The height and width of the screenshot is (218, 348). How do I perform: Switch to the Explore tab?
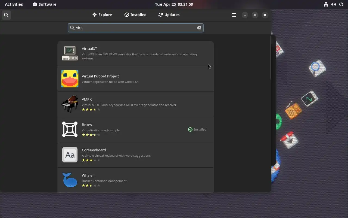[x=102, y=15]
